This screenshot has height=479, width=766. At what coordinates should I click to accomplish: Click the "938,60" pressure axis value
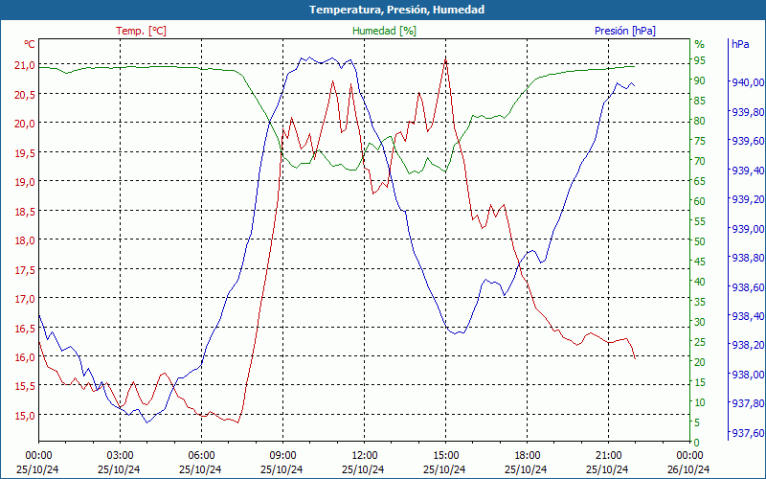(x=748, y=286)
